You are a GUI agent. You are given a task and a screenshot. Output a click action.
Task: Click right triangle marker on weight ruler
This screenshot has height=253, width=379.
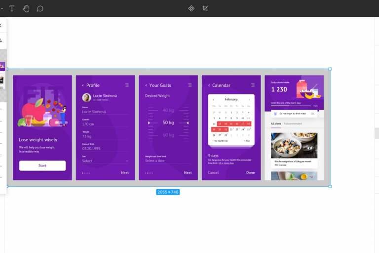[x=188, y=123]
